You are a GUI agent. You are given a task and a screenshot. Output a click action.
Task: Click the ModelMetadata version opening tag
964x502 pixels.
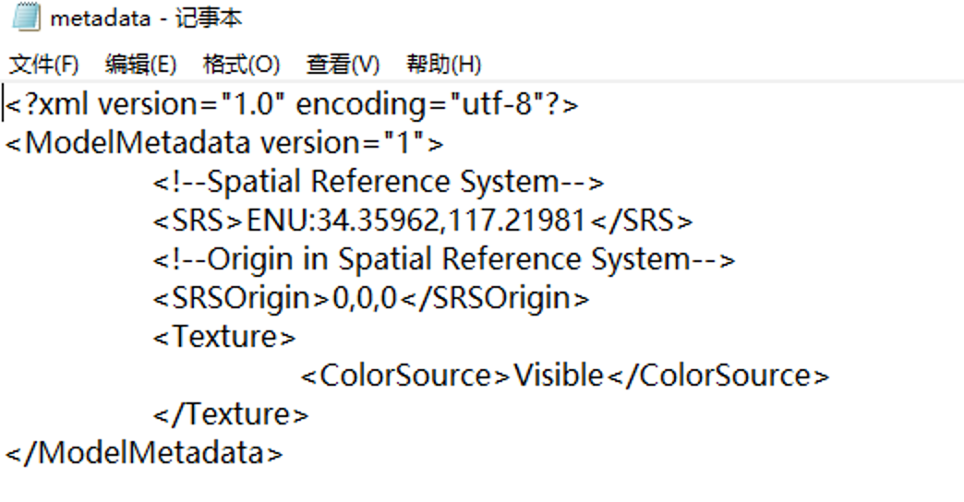pyautogui.click(x=224, y=143)
